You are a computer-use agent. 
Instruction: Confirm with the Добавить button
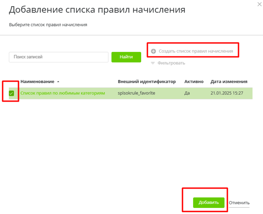[x=209, y=202]
